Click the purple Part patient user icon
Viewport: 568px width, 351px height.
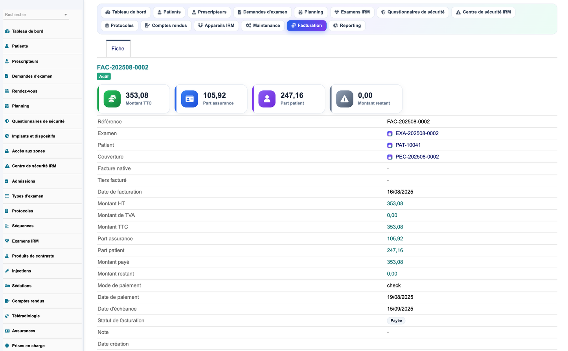(267, 99)
